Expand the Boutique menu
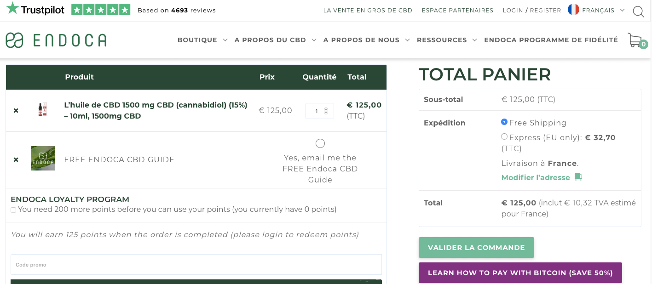Screen dimensions: 652x284 pyautogui.click(x=202, y=40)
